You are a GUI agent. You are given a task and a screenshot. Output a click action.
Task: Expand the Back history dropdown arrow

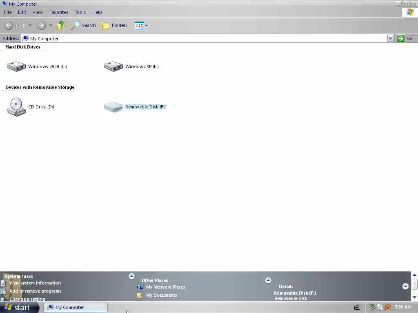click(30, 25)
